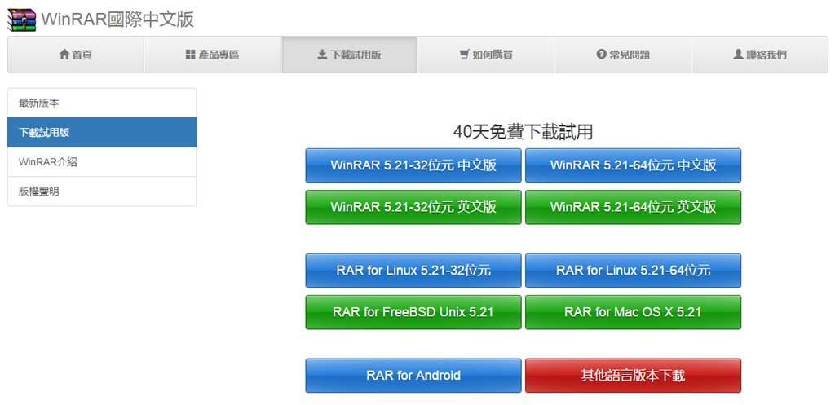
Task: Download RAR for FreeBSD Unix 5.21
Action: click(x=413, y=312)
